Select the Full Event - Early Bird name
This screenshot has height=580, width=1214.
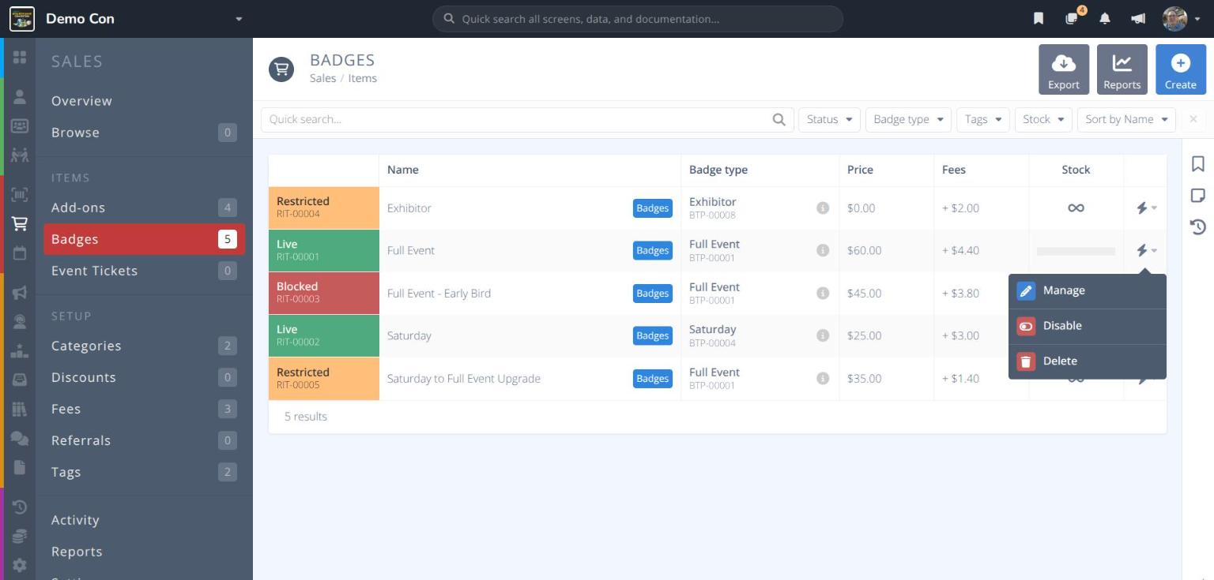coord(439,294)
